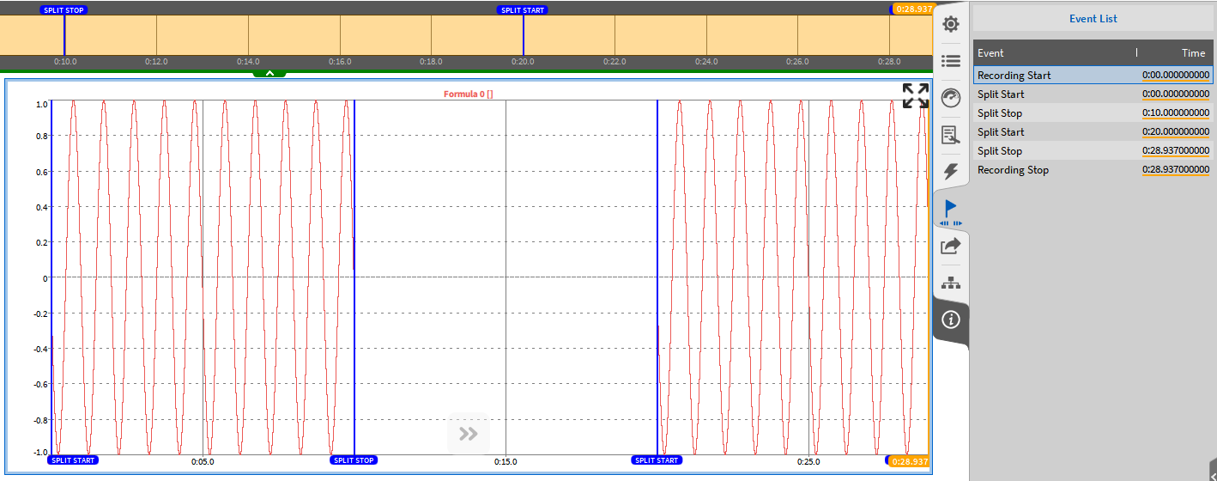Click the info circle icon

(x=950, y=320)
